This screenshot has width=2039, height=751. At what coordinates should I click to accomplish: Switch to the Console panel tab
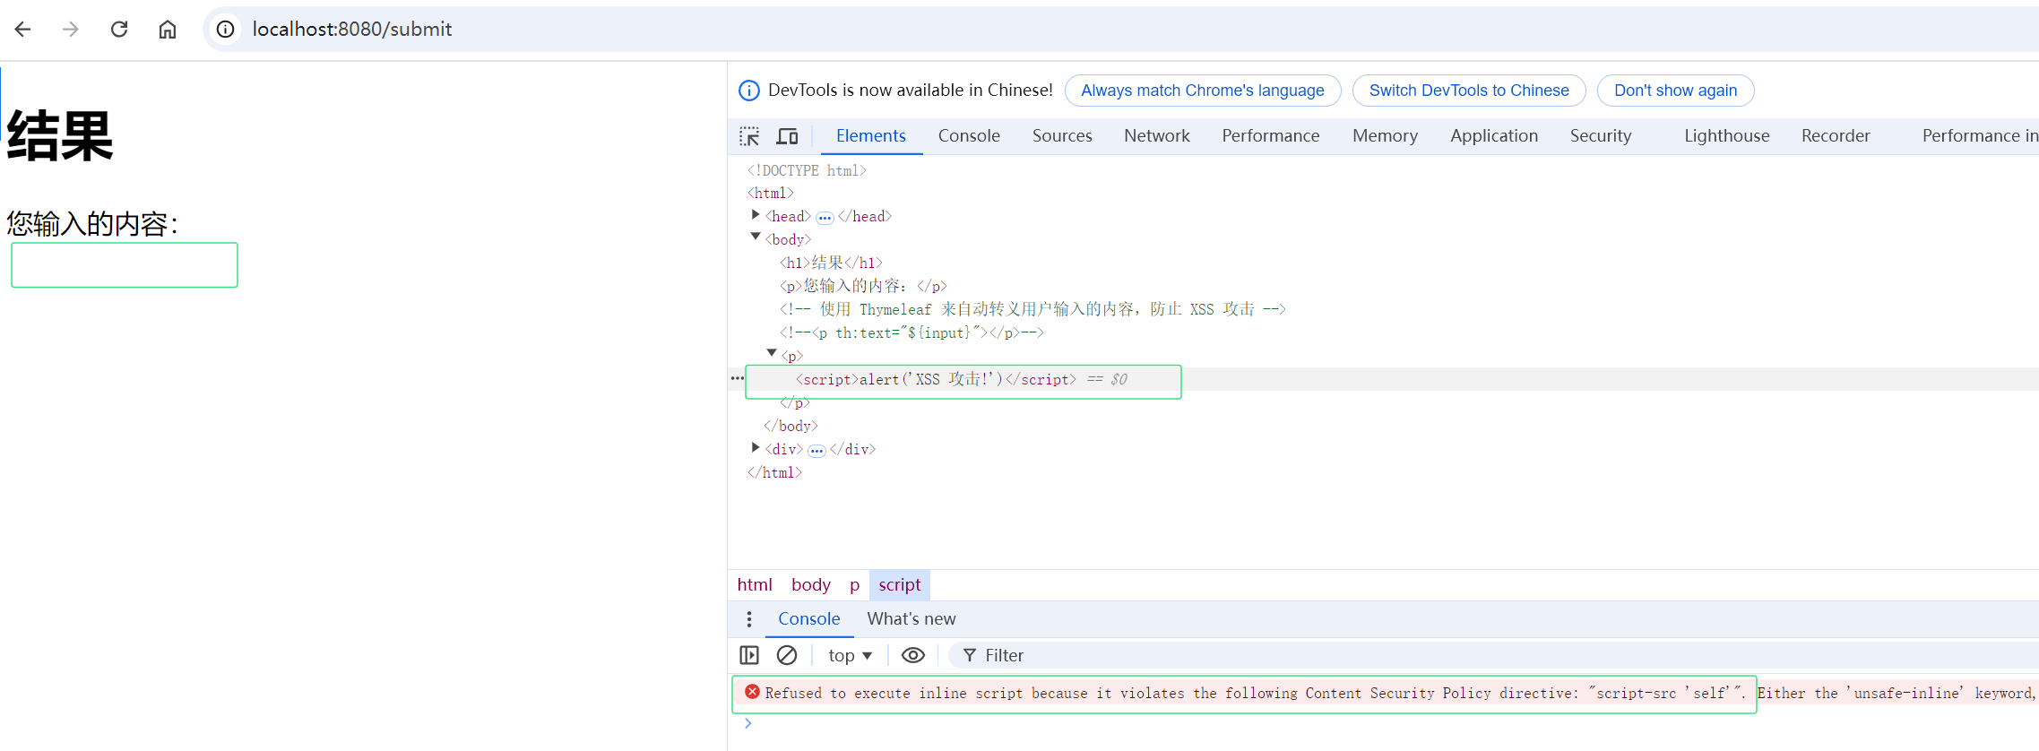969,136
